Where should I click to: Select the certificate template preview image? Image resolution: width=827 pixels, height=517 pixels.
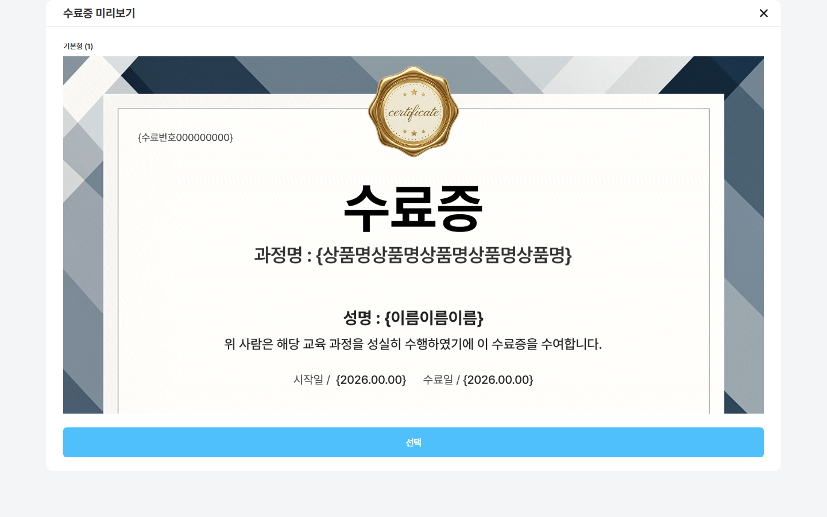tap(413, 235)
